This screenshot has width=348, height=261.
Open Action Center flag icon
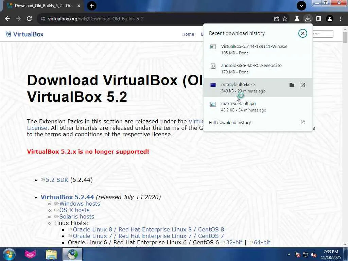[297, 255]
